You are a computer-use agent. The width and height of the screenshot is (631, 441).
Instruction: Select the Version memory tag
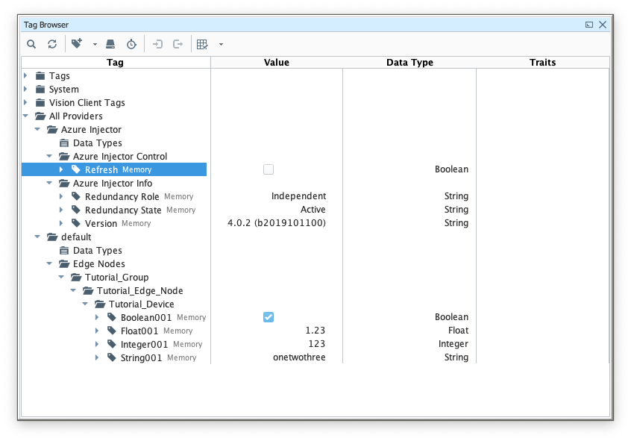pyautogui.click(x=101, y=223)
